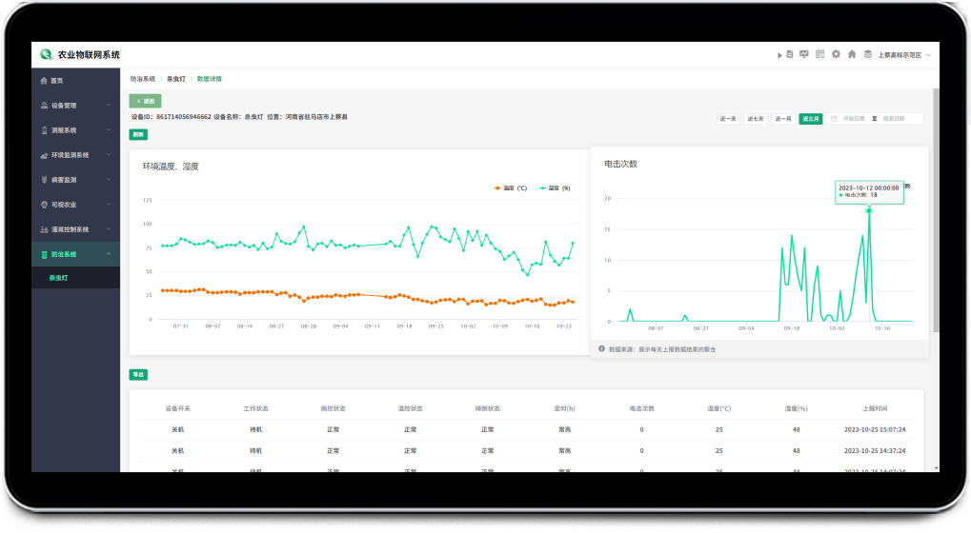This screenshot has height=533, width=971.
Task: Expand the 灌溉控制系统 menu chevron
Action: tap(109, 228)
